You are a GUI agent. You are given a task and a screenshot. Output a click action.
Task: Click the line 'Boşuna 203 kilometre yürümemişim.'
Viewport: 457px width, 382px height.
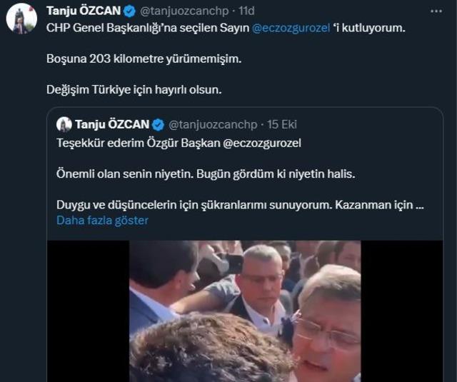pyautogui.click(x=144, y=59)
